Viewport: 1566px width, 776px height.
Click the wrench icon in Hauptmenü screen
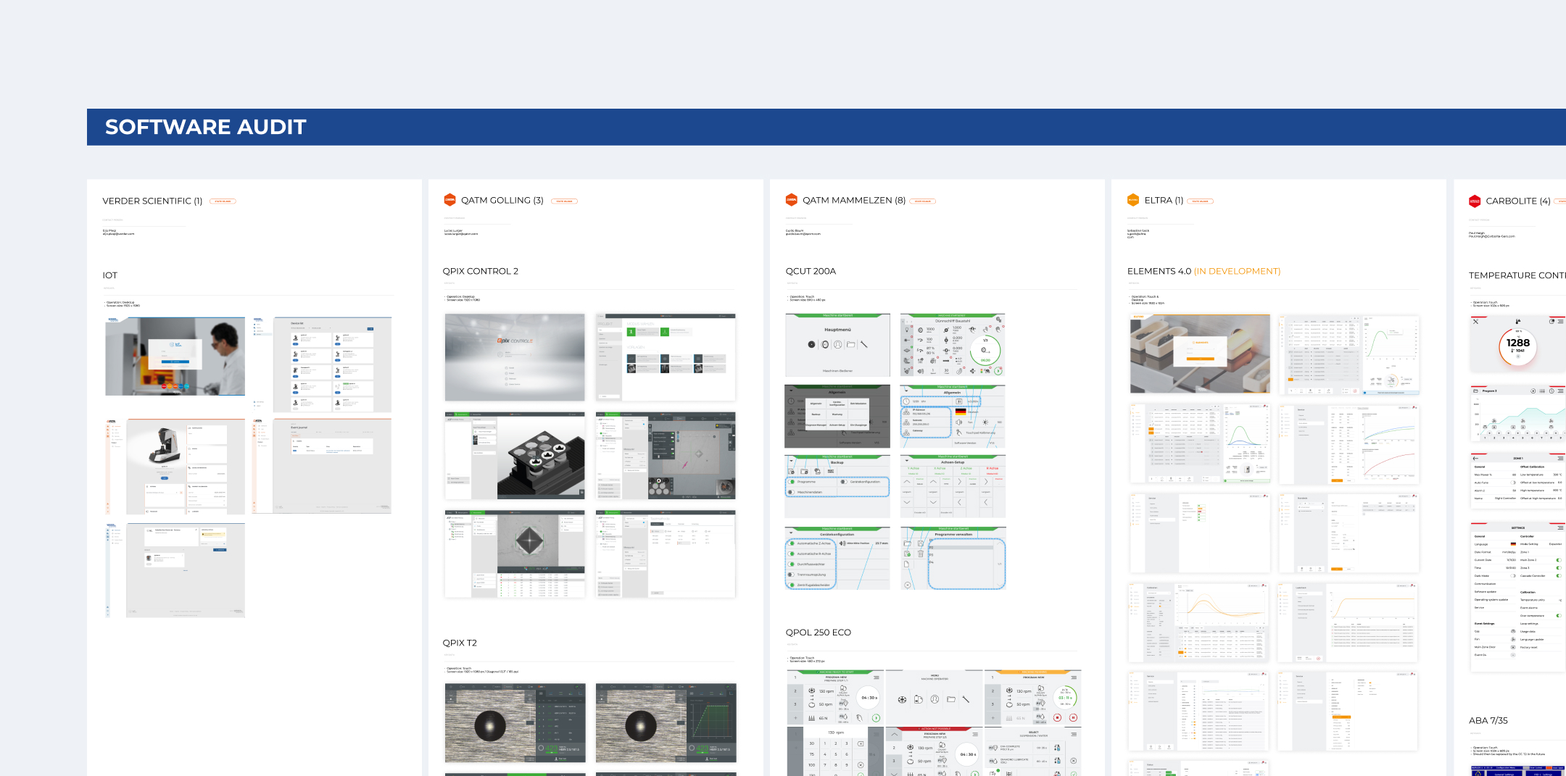point(864,345)
